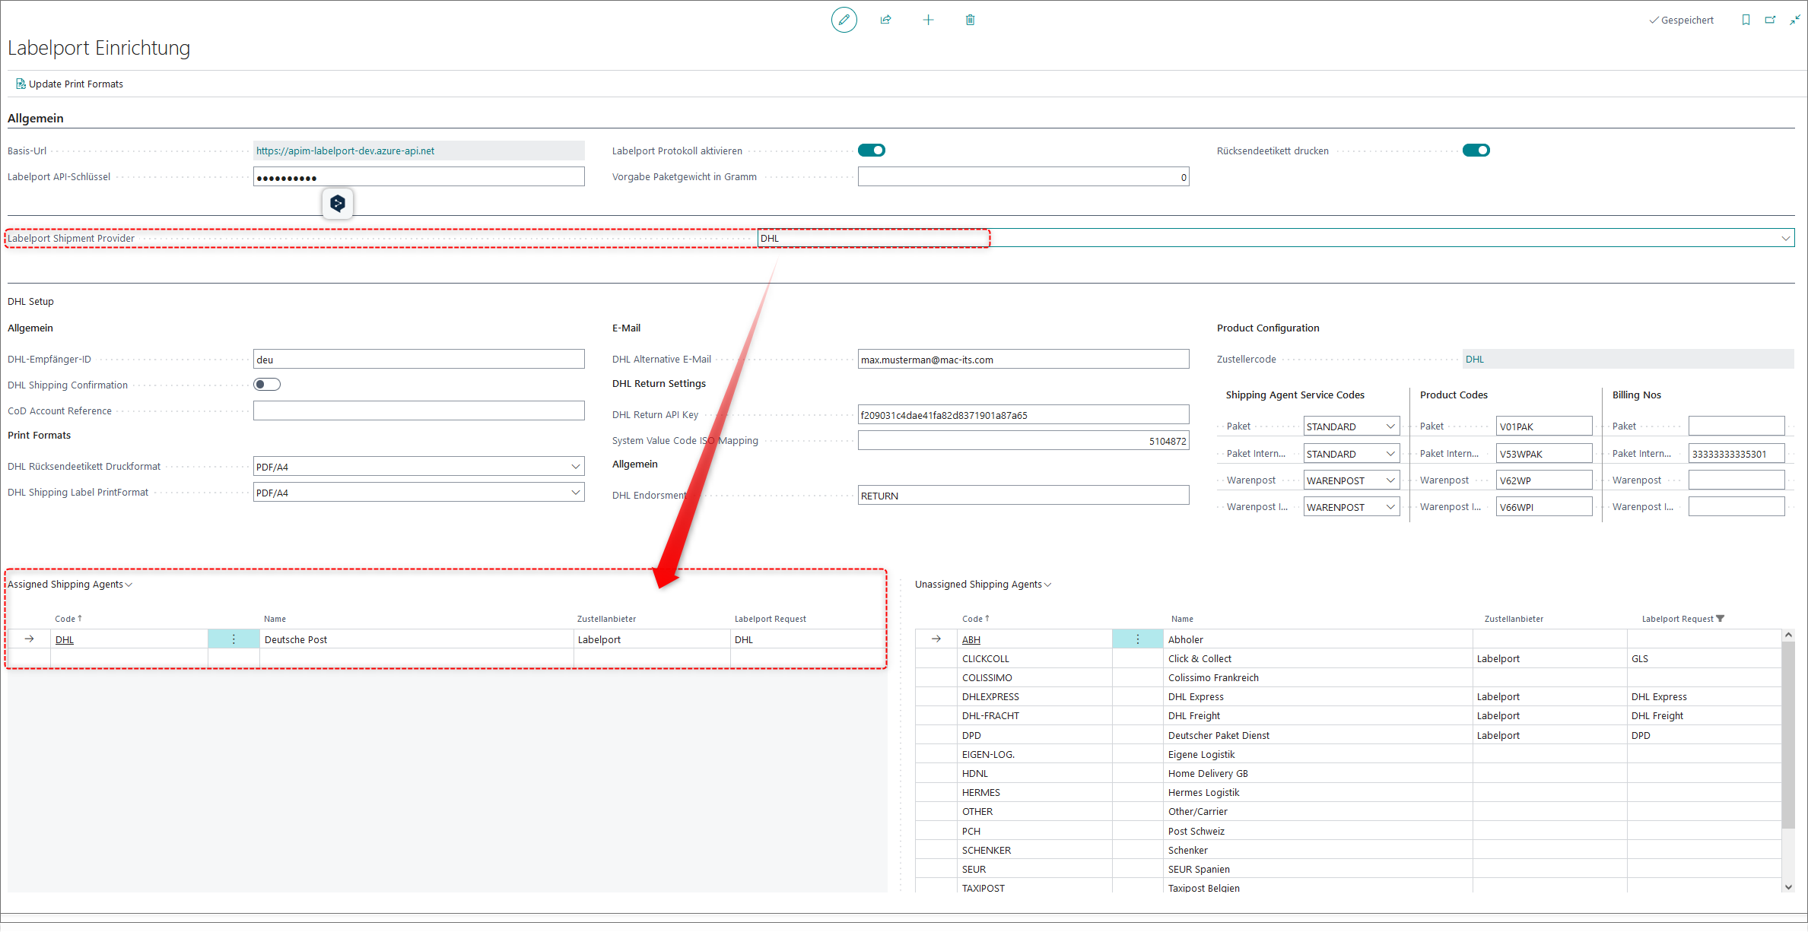Open page in new window icon

point(1770,20)
